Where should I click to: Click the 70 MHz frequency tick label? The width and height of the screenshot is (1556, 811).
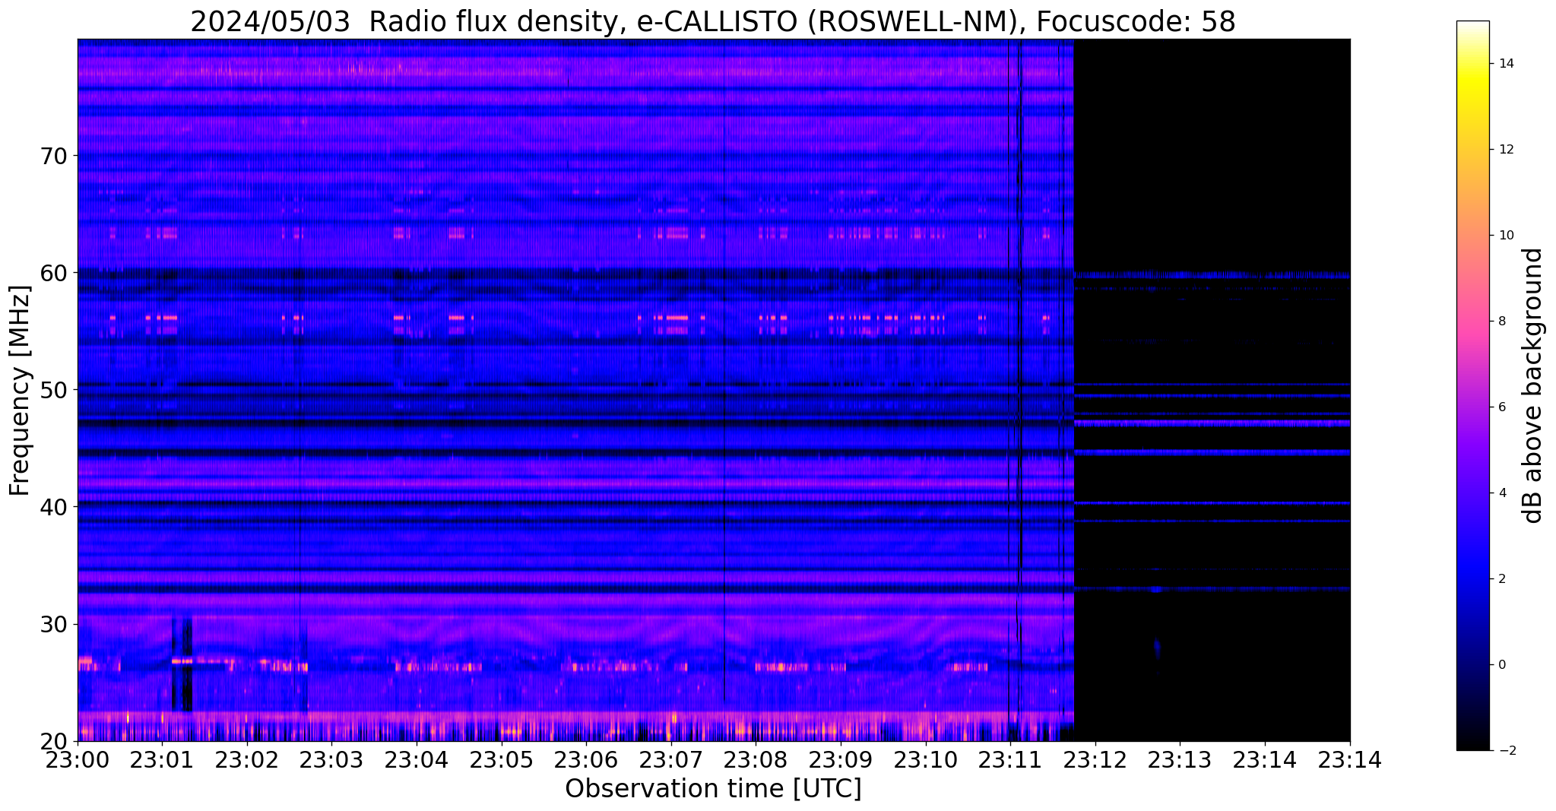(x=53, y=156)
